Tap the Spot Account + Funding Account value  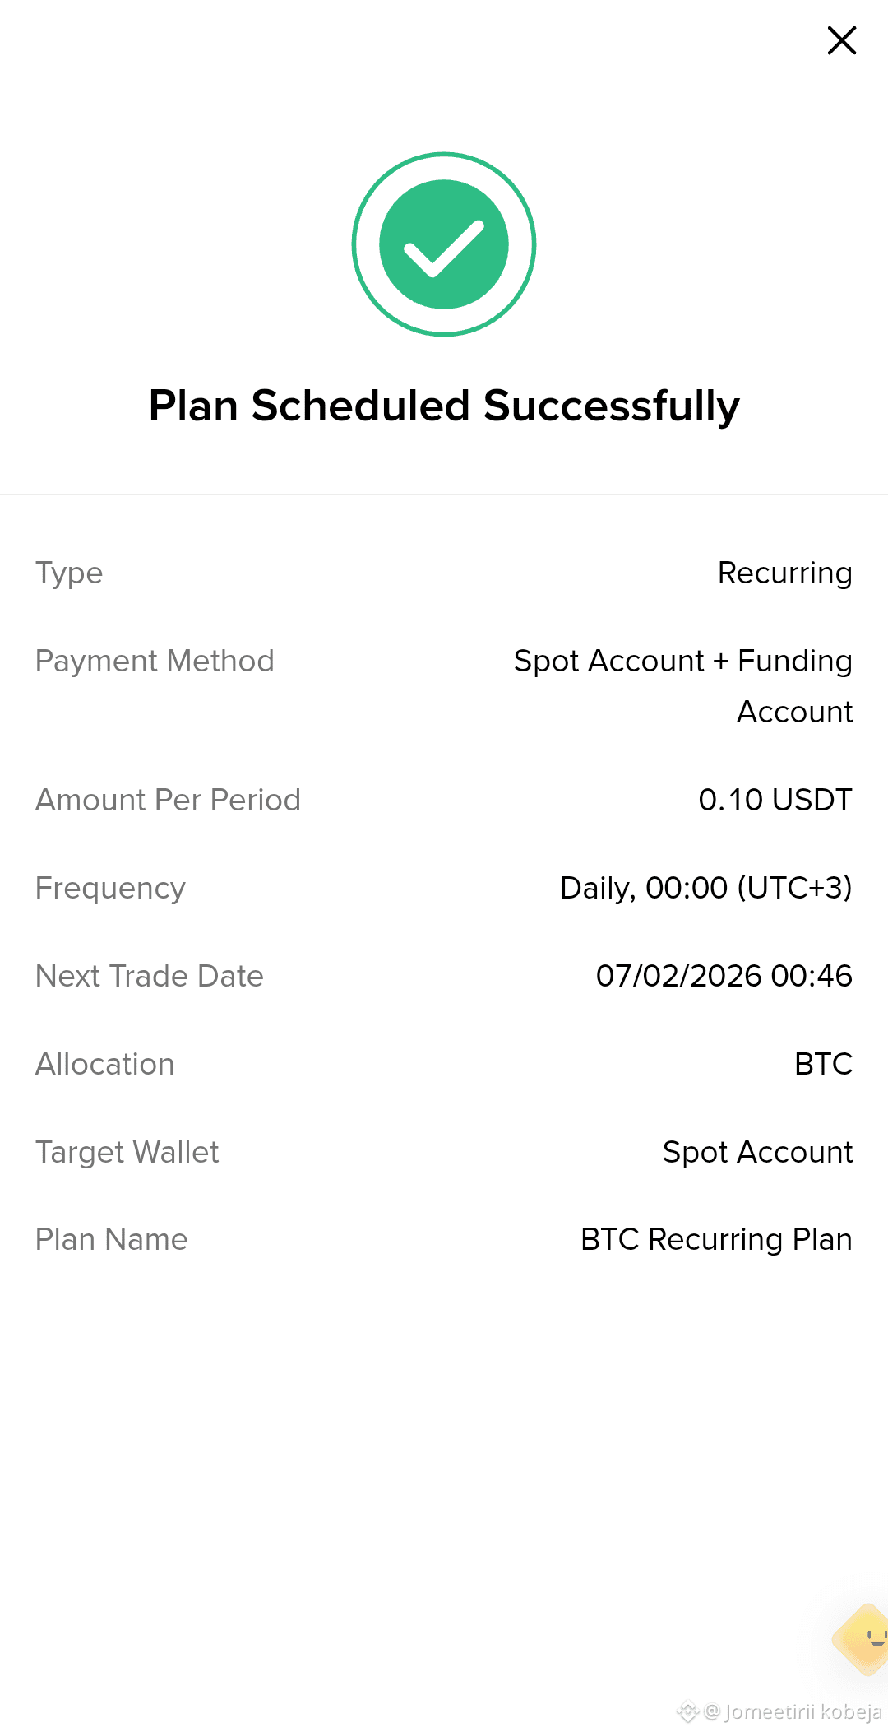tap(683, 686)
